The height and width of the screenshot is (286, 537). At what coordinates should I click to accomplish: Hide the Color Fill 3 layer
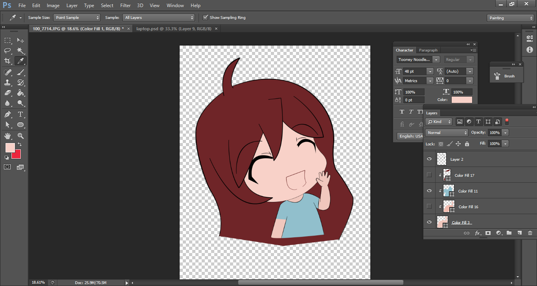[429, 222]
